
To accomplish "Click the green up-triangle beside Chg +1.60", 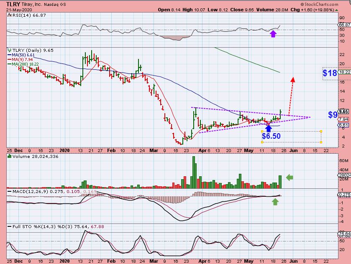I will click(337, 10).
